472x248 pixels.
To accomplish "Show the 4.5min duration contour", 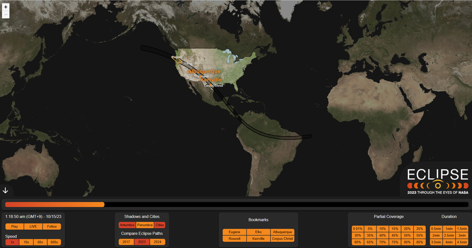I will [x=462, y=242].
